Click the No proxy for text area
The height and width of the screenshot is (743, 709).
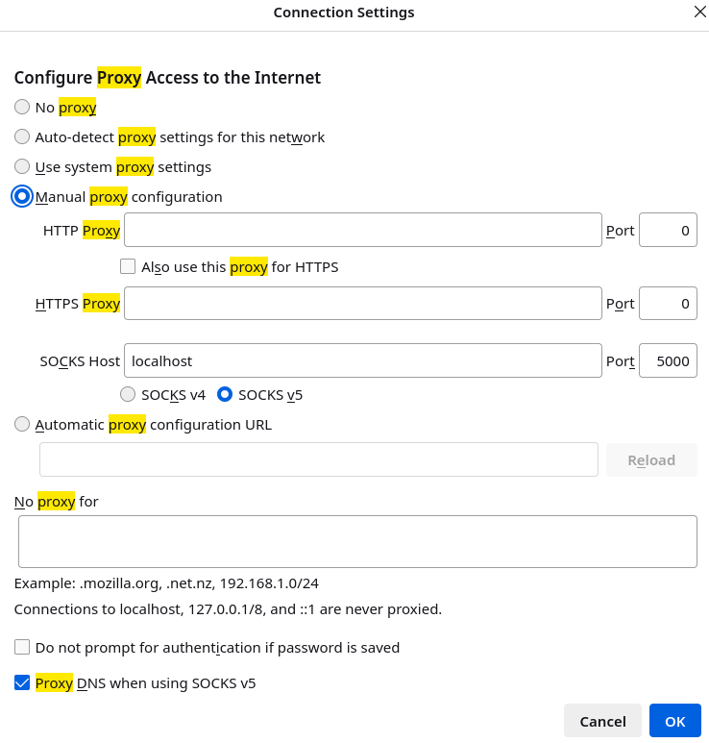[x=357, y=542]
